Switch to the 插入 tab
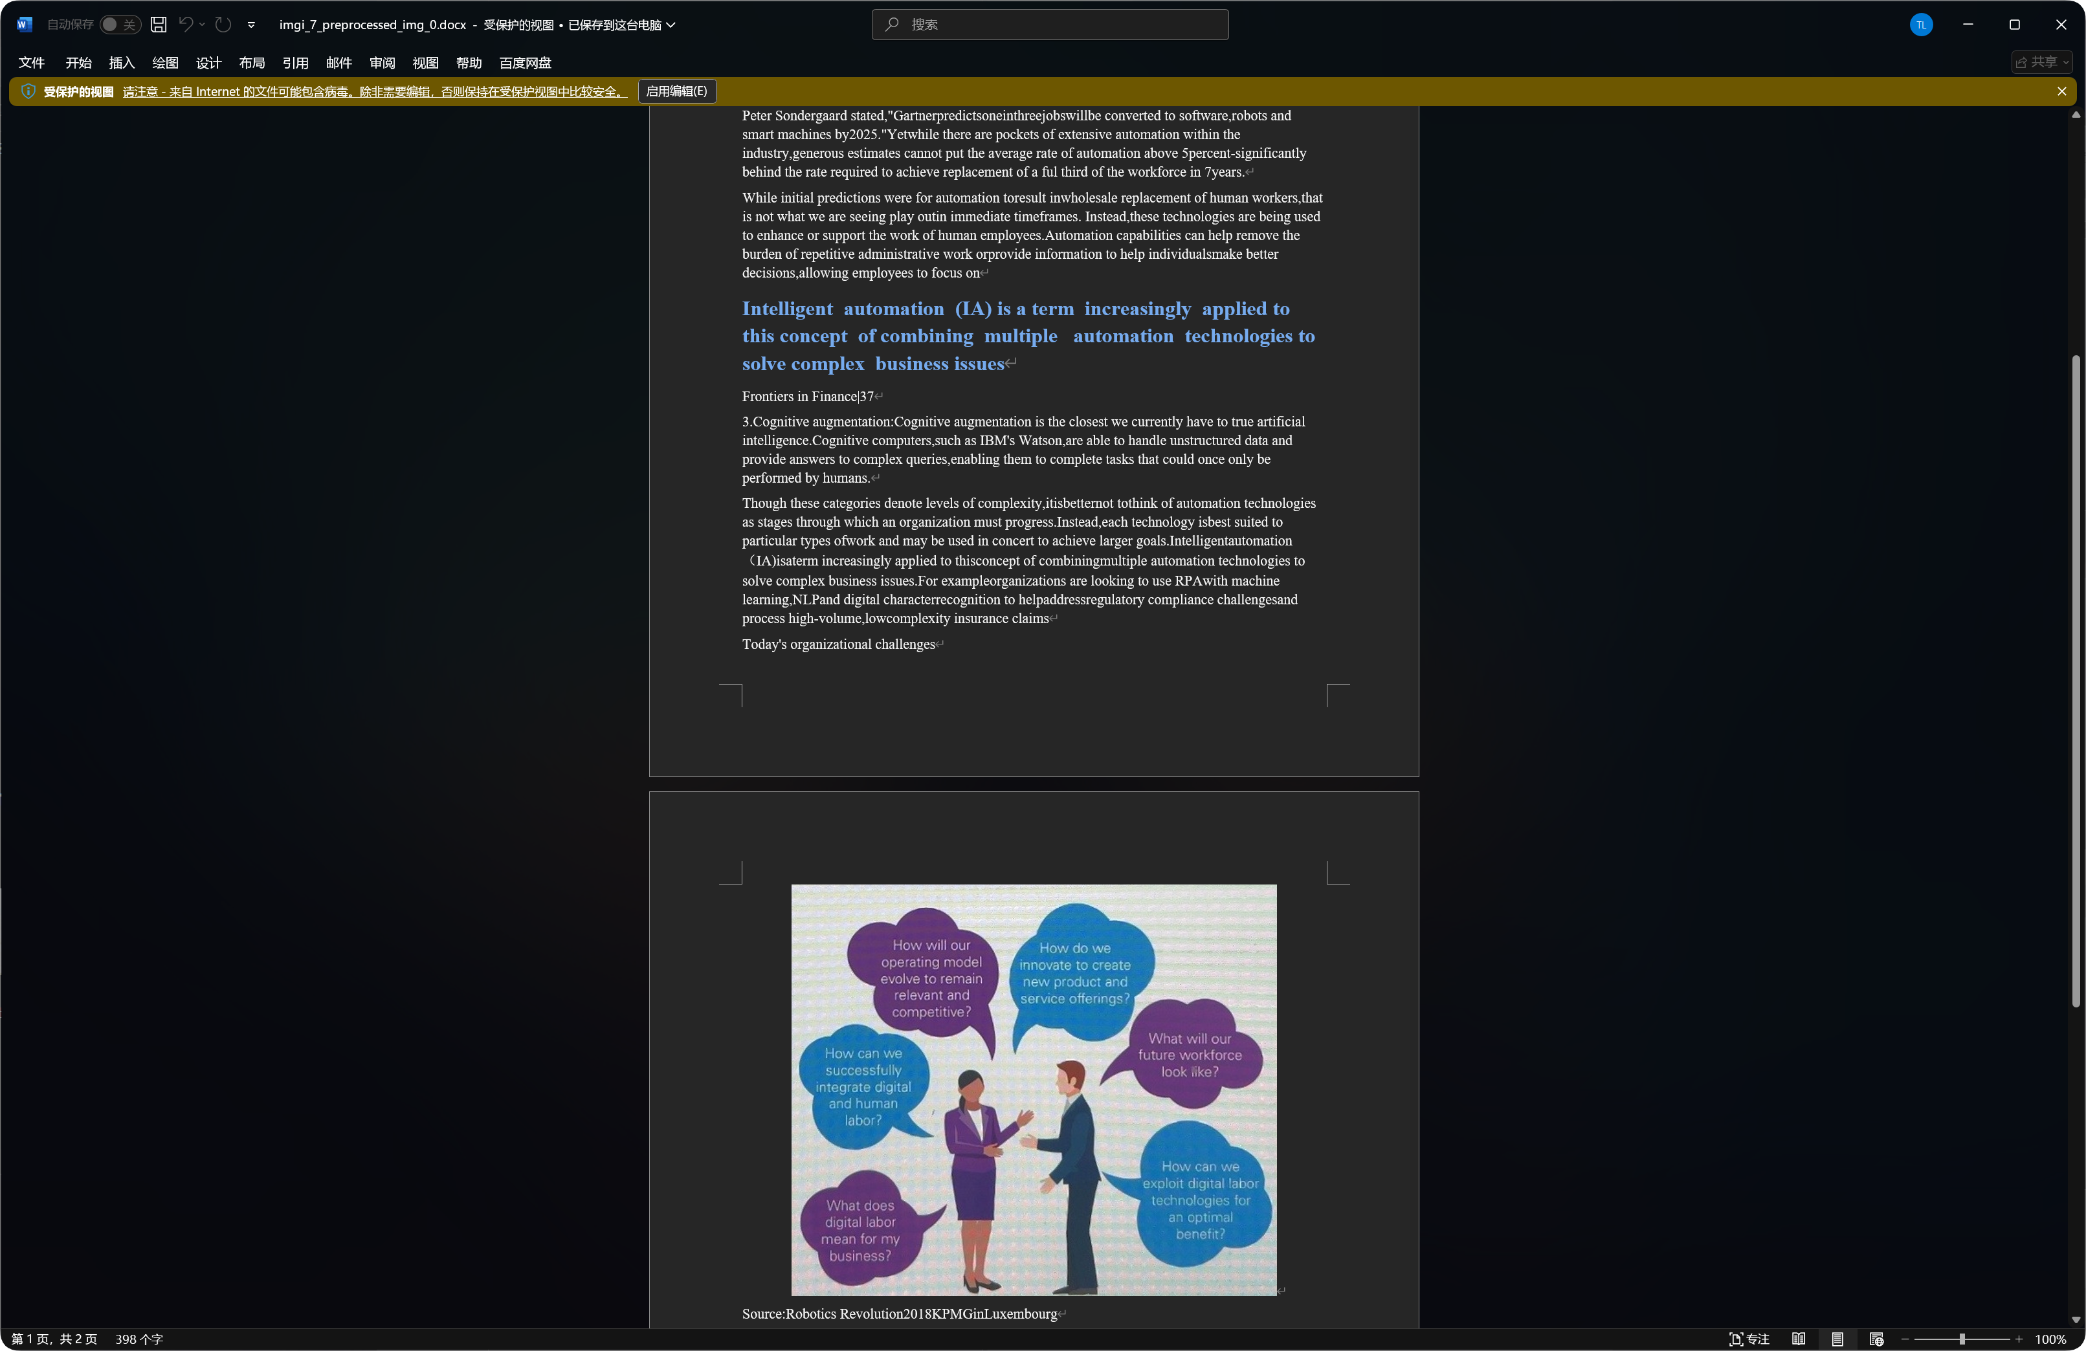Viewport: 2086px width, 1351px height. (x=121, y=62)
